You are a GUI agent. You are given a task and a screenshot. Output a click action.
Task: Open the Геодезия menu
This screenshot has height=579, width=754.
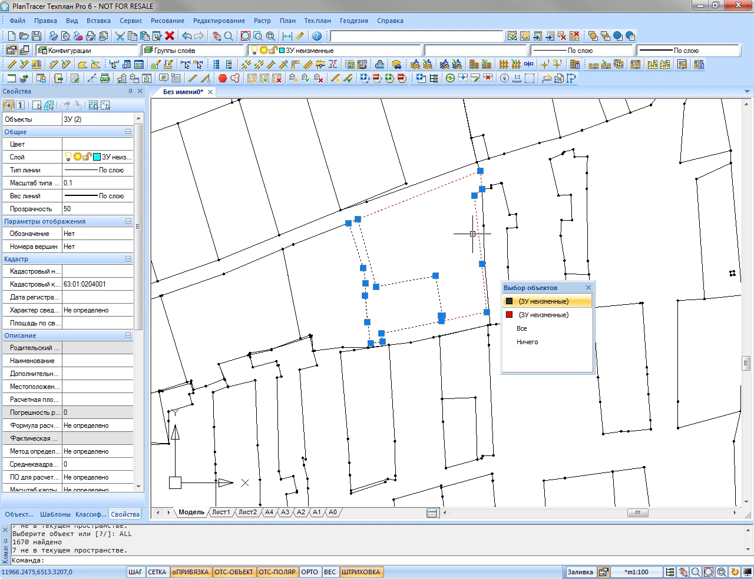click(x=353, y=21)
